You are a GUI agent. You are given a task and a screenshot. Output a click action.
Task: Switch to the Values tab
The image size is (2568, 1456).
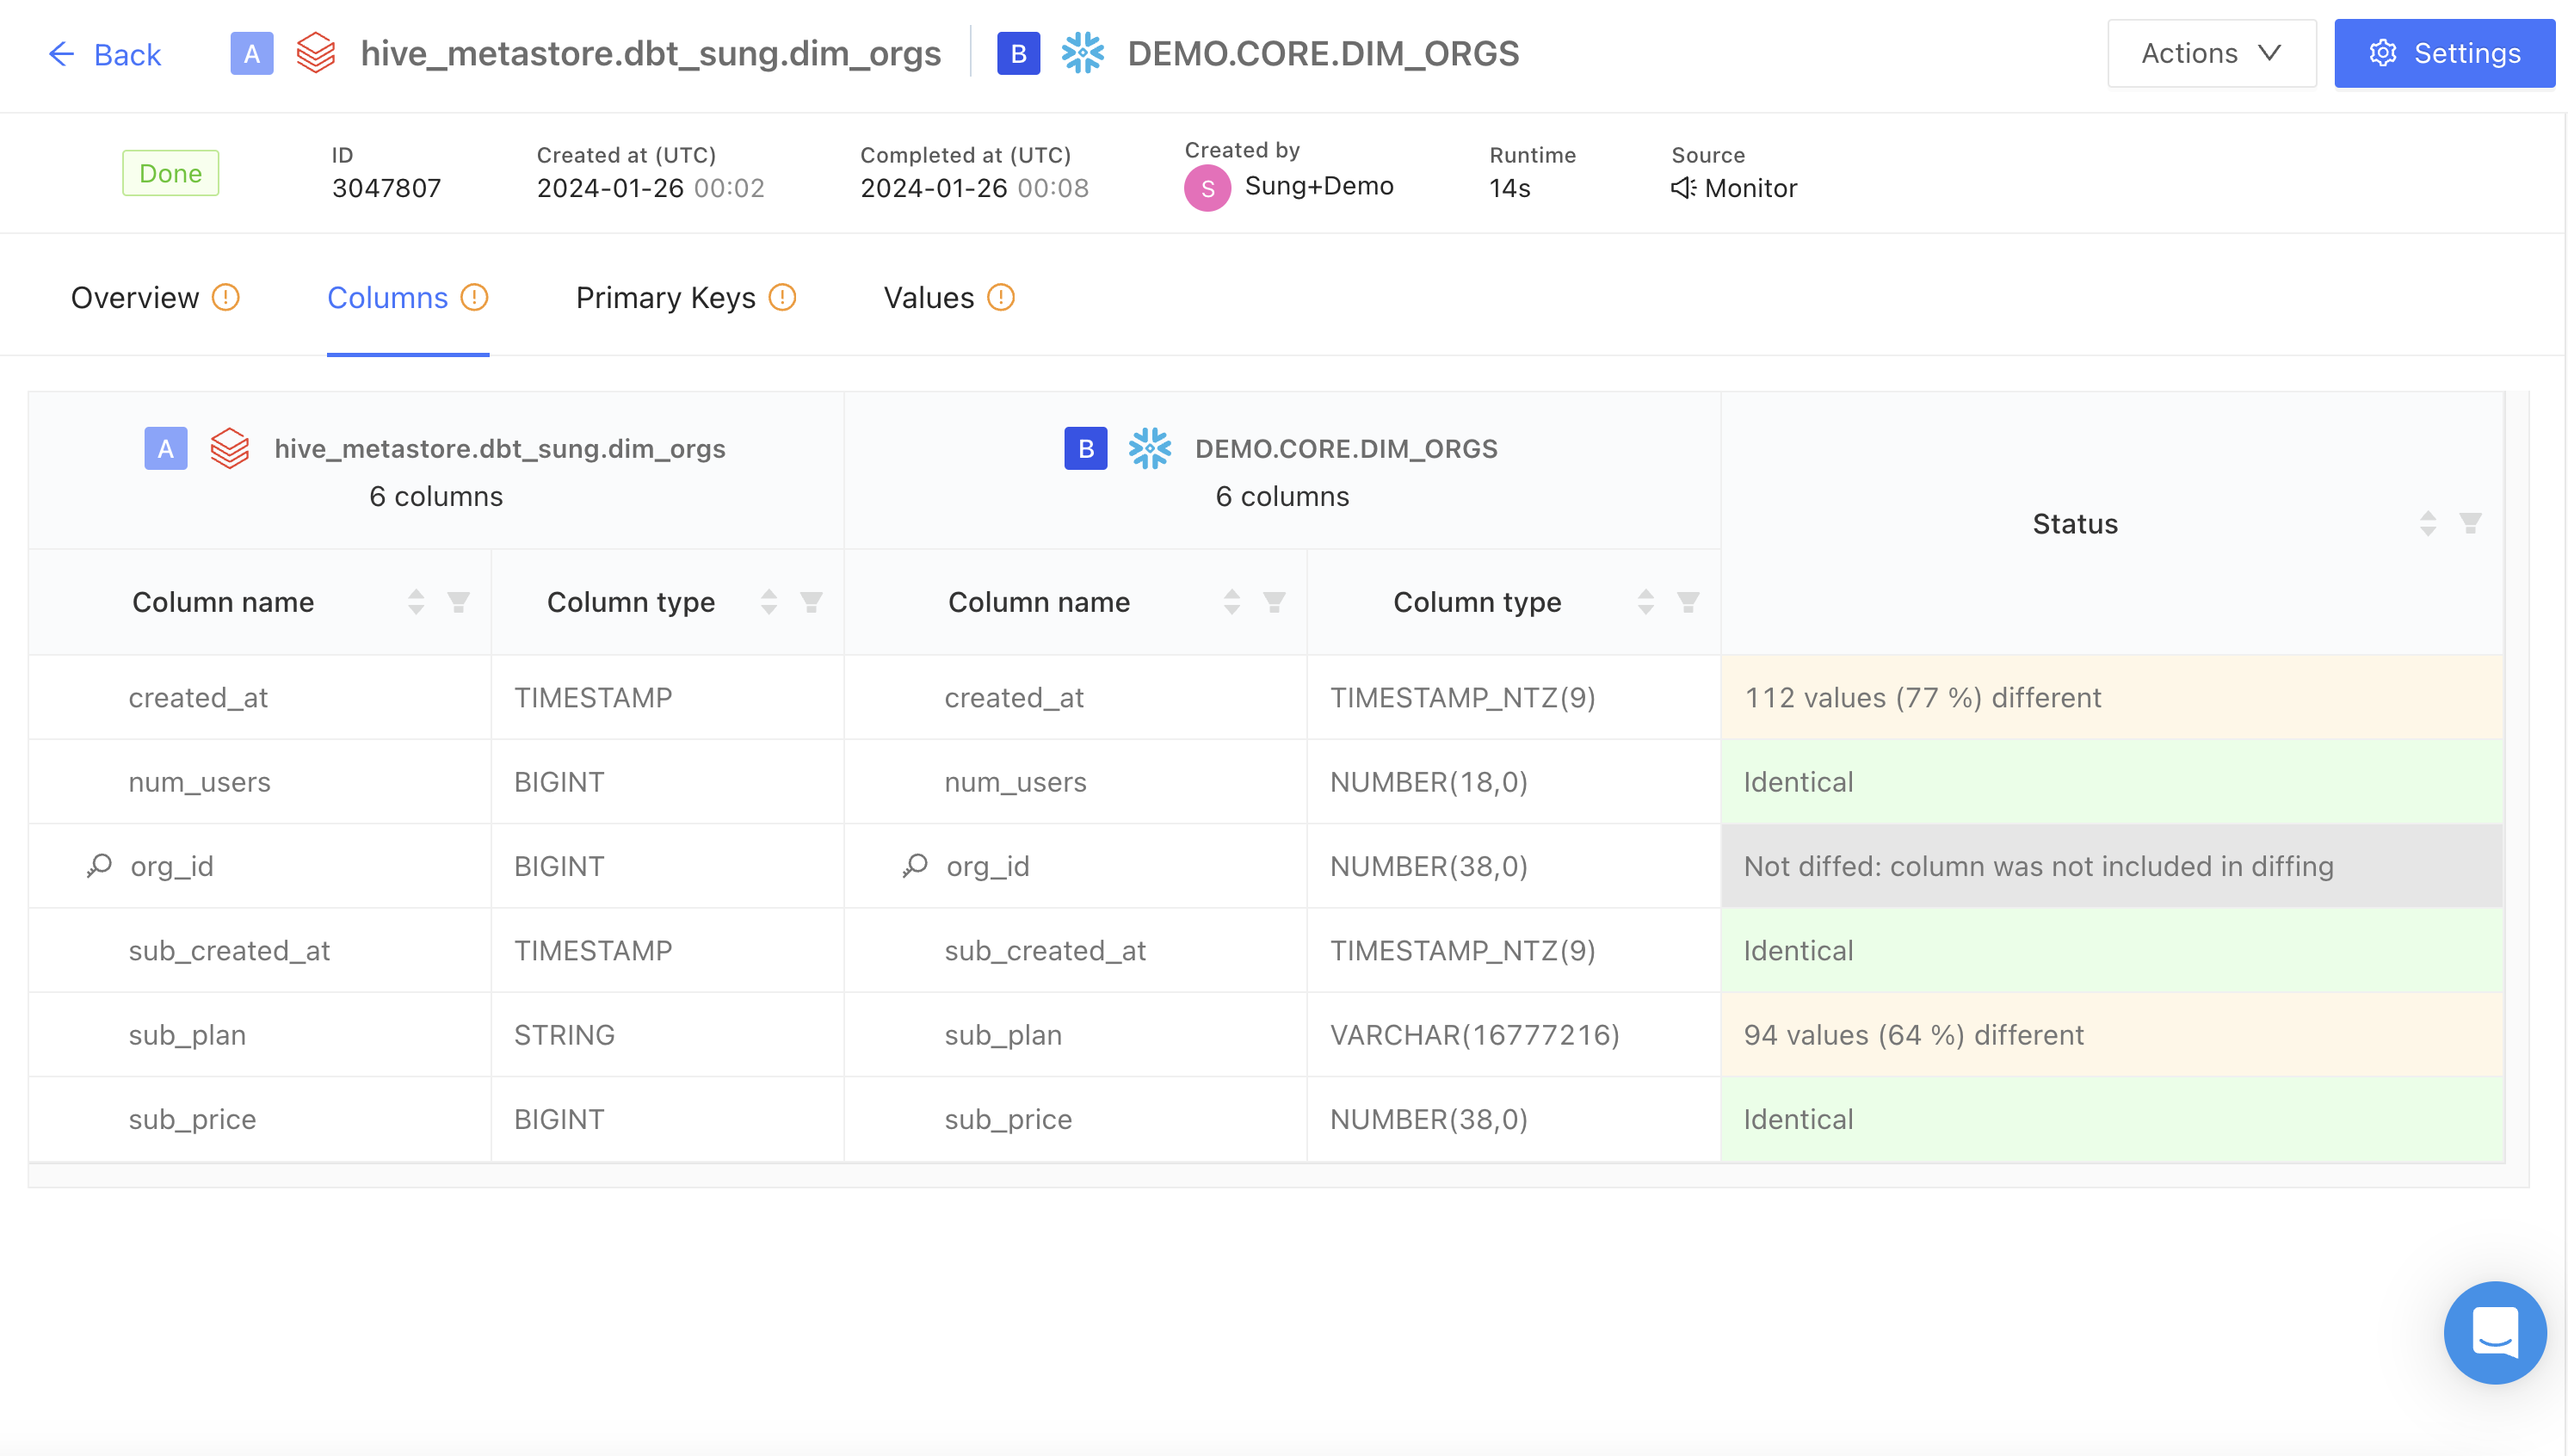tap(928, 298)
